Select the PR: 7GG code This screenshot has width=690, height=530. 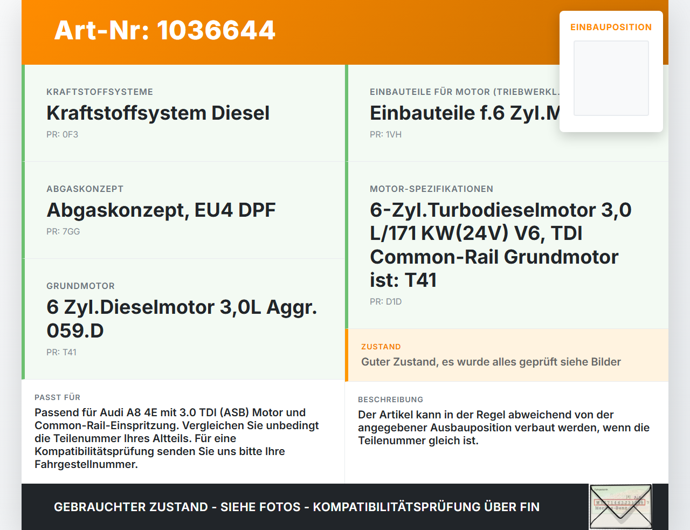click(63, 231)
